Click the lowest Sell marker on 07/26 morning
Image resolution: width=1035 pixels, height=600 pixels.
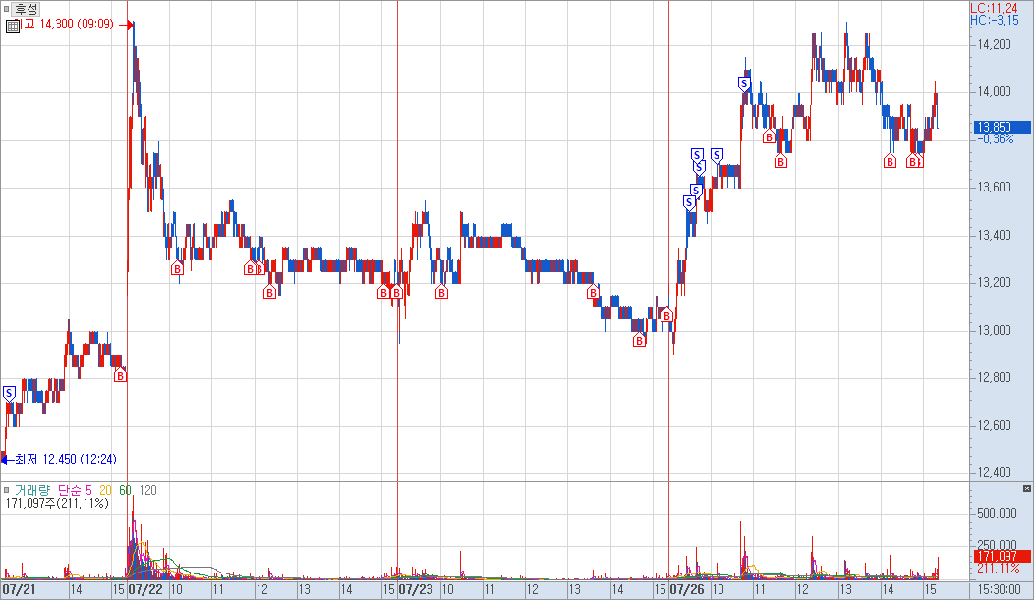click(689, 203)
